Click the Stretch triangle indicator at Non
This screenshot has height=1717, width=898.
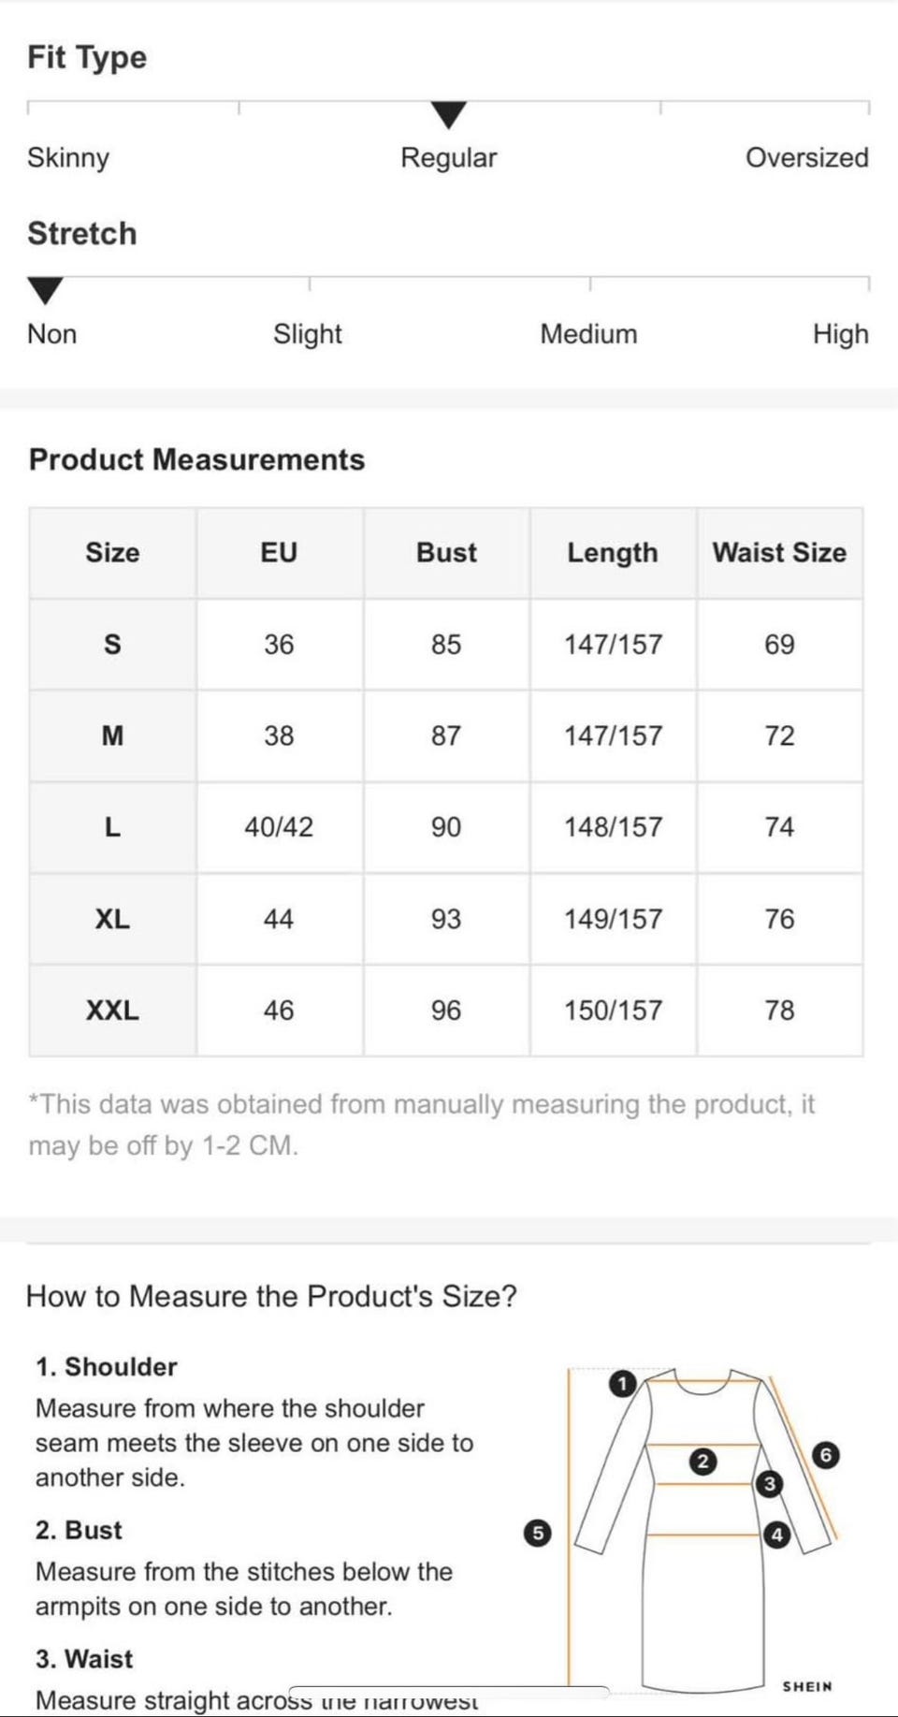(x=45, y=290)
